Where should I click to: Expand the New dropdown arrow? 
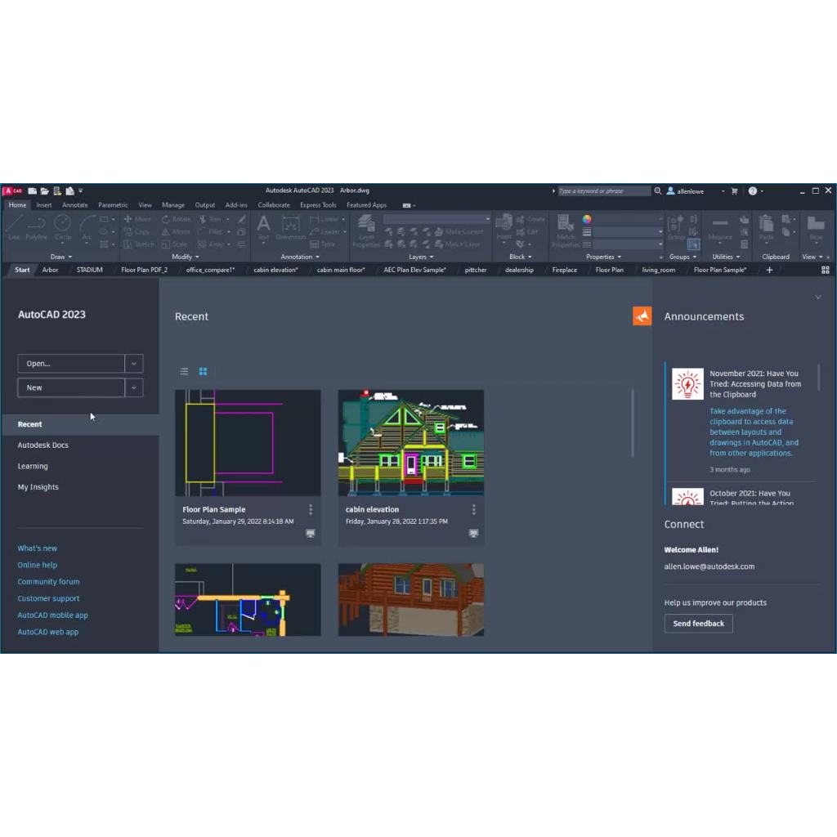coord(134,387)
